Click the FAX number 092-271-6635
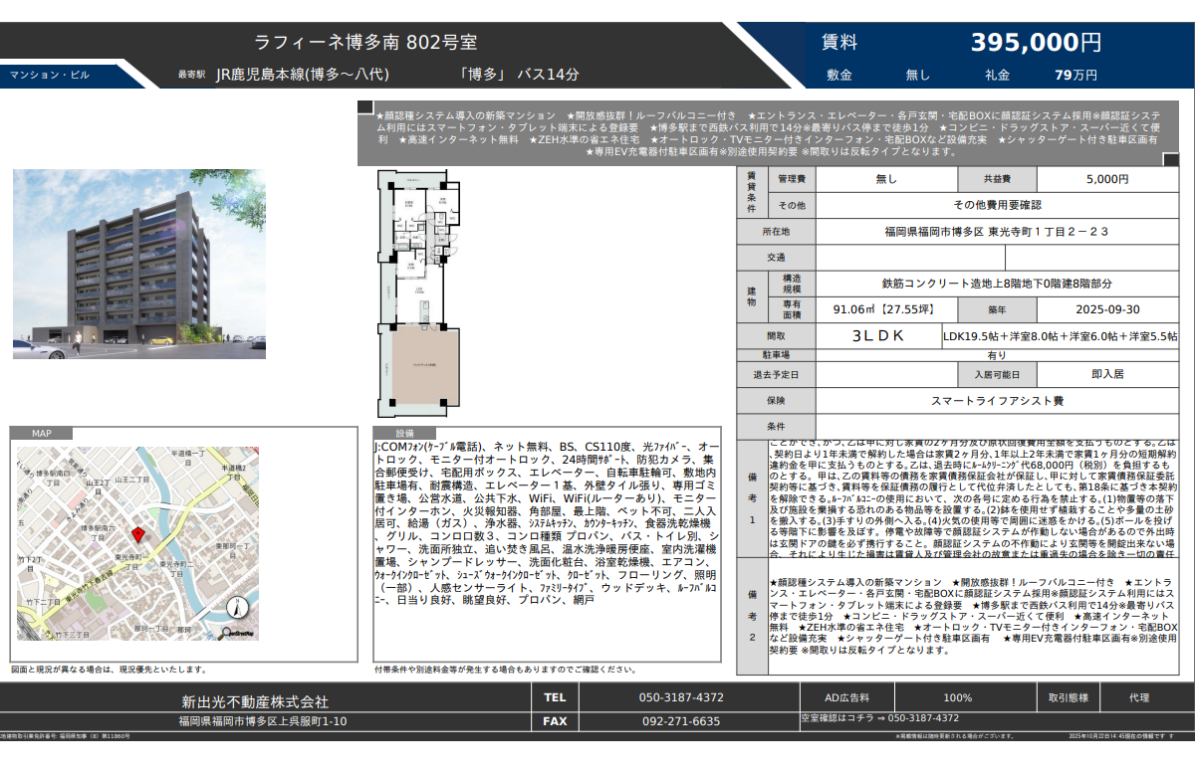The height and width of the screenshot is (776, 1195). point(681,721)
